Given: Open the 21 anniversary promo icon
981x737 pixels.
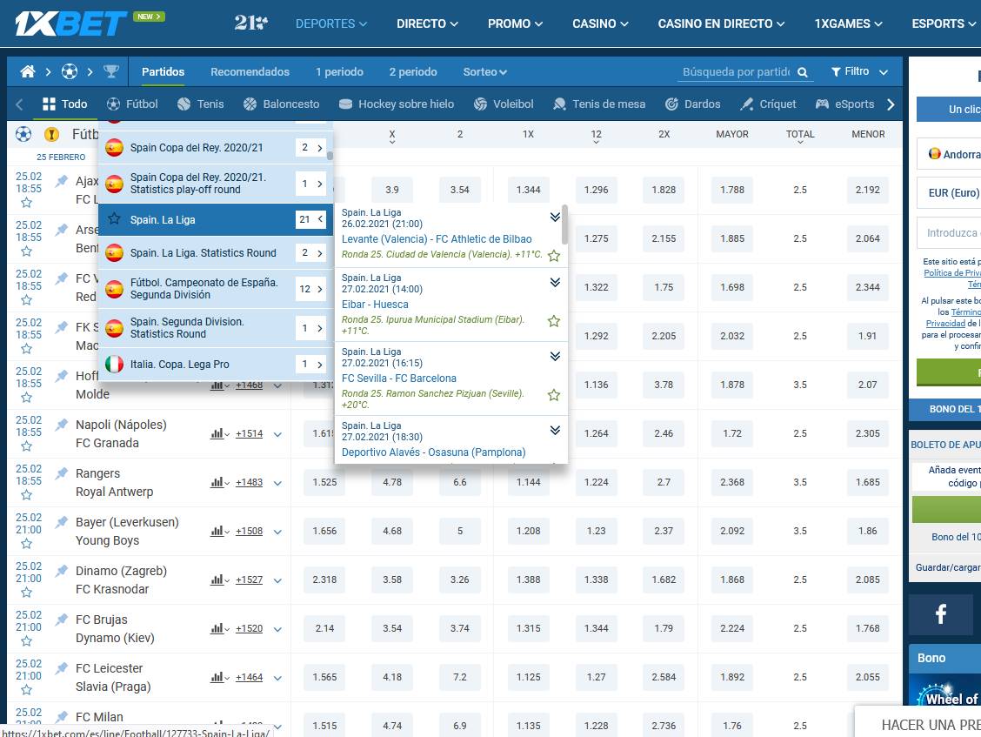Looking at the screenshot, I should [250, 23].
